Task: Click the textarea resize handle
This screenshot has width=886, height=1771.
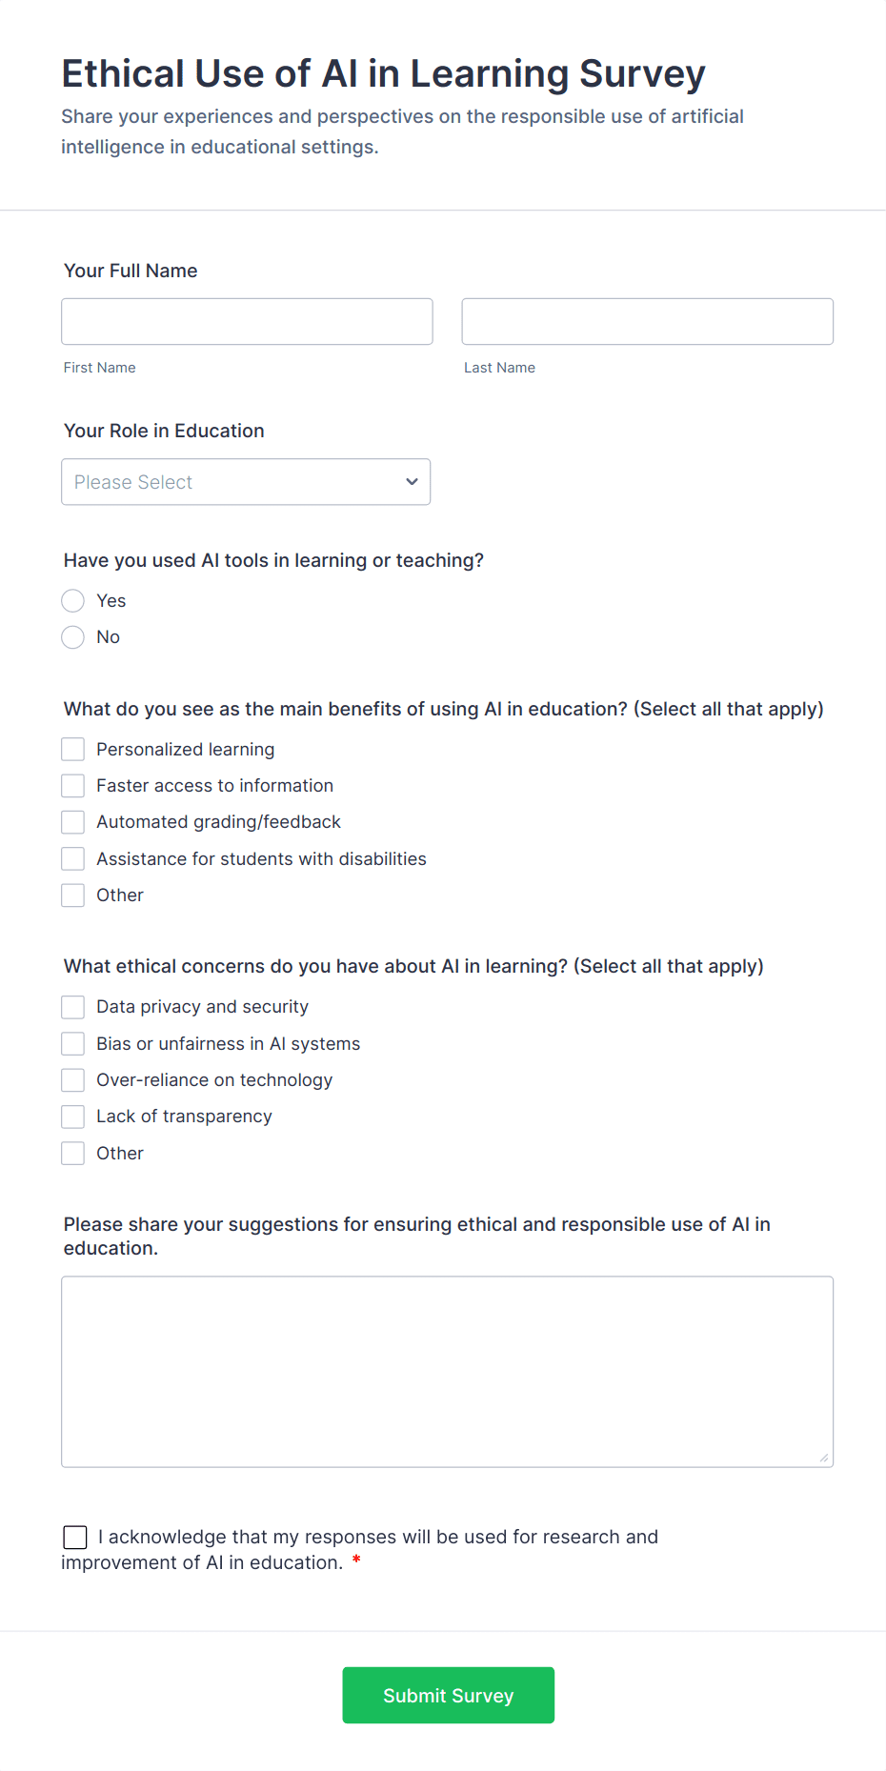Action: [824, 1458]
